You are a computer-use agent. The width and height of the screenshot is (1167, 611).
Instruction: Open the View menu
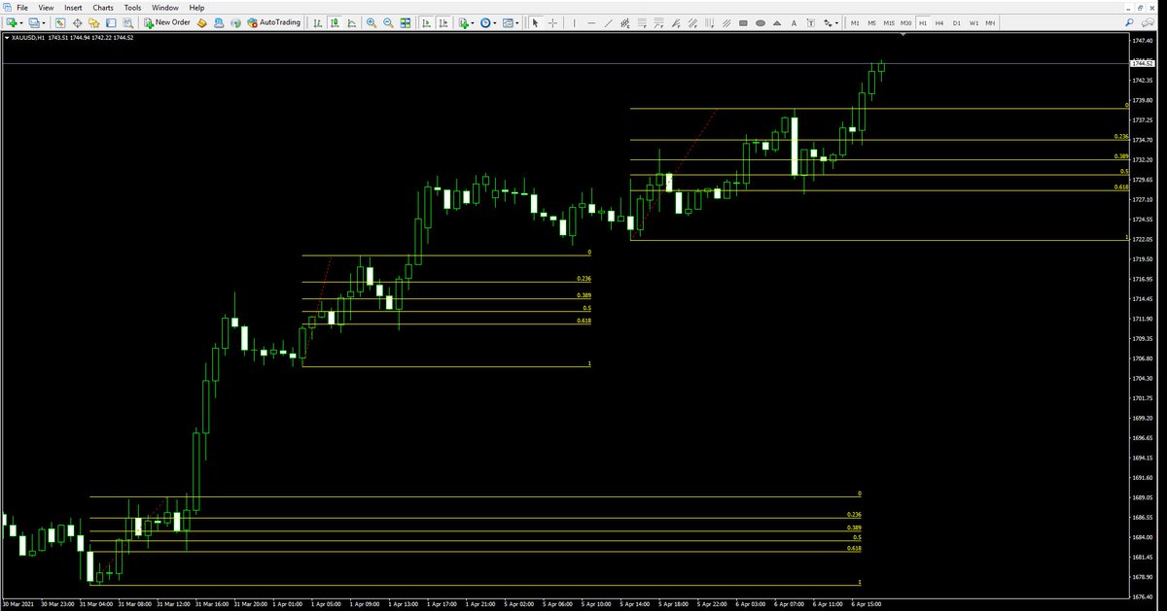click(x=46, y=8)
